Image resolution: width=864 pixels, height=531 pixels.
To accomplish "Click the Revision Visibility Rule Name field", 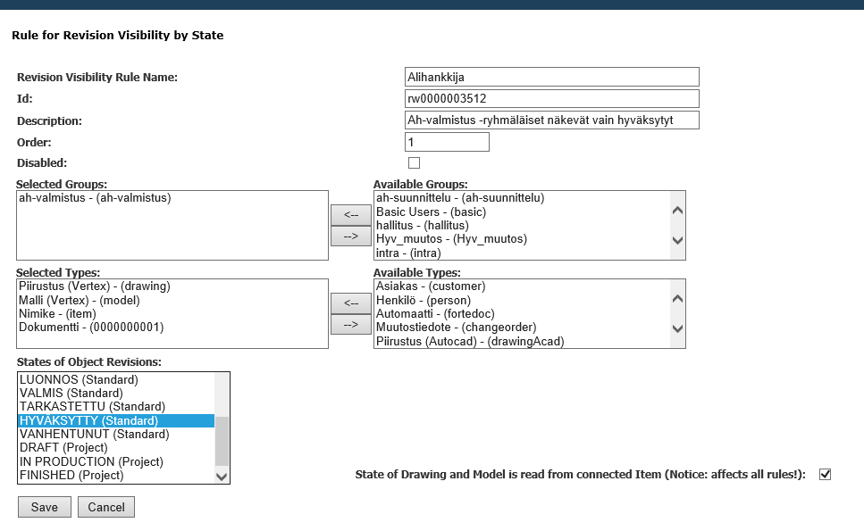I will point(551,78).
